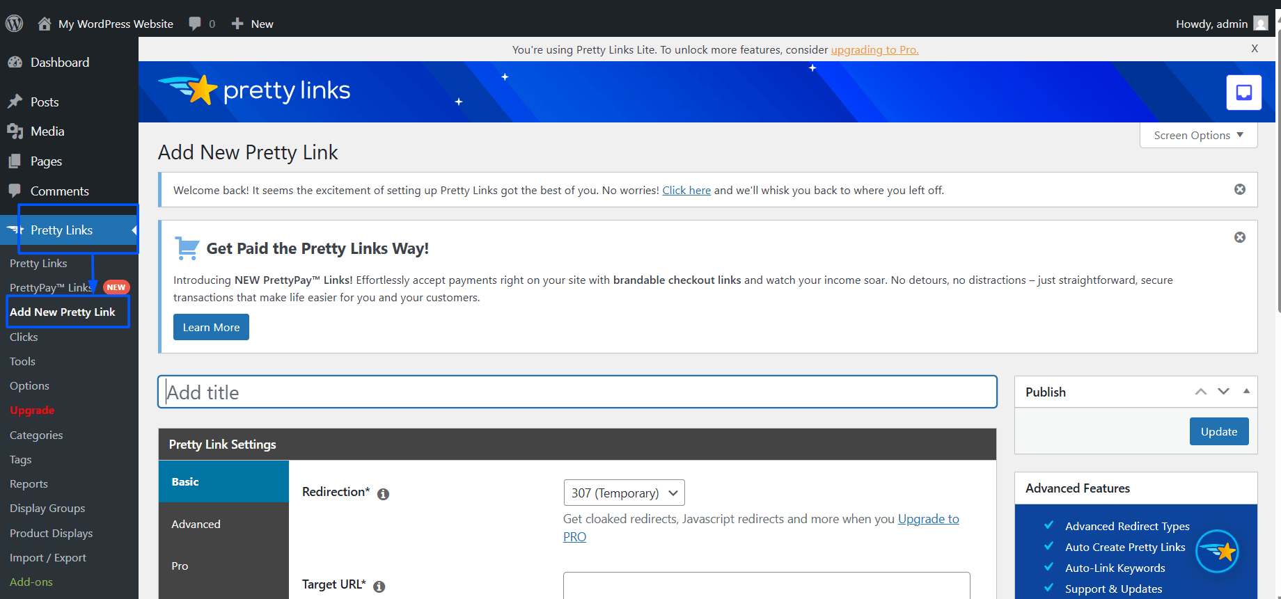
Task: Focus the Add title field
Action: tap(578, 392)
